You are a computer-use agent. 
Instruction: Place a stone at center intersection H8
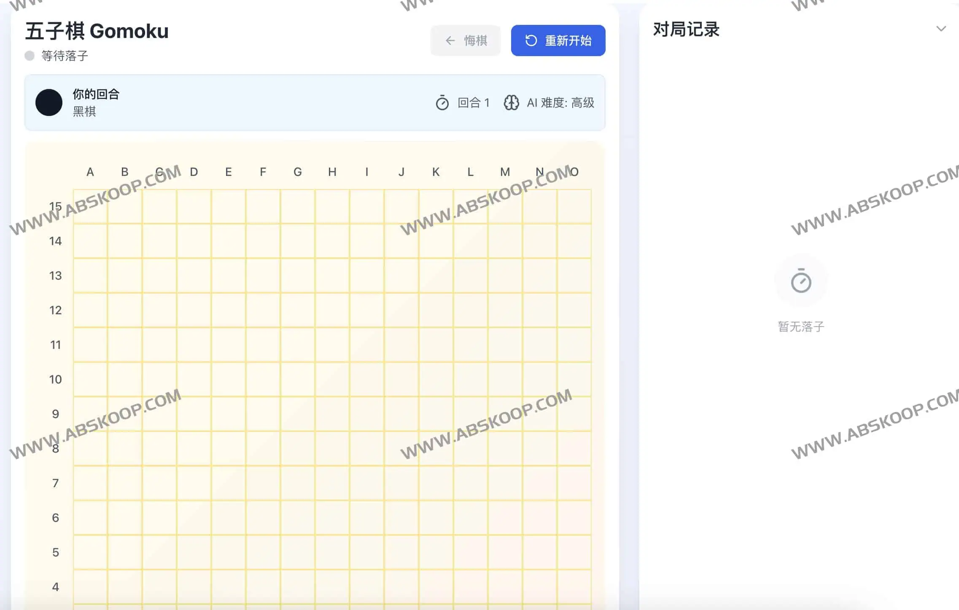coord(332,448)
